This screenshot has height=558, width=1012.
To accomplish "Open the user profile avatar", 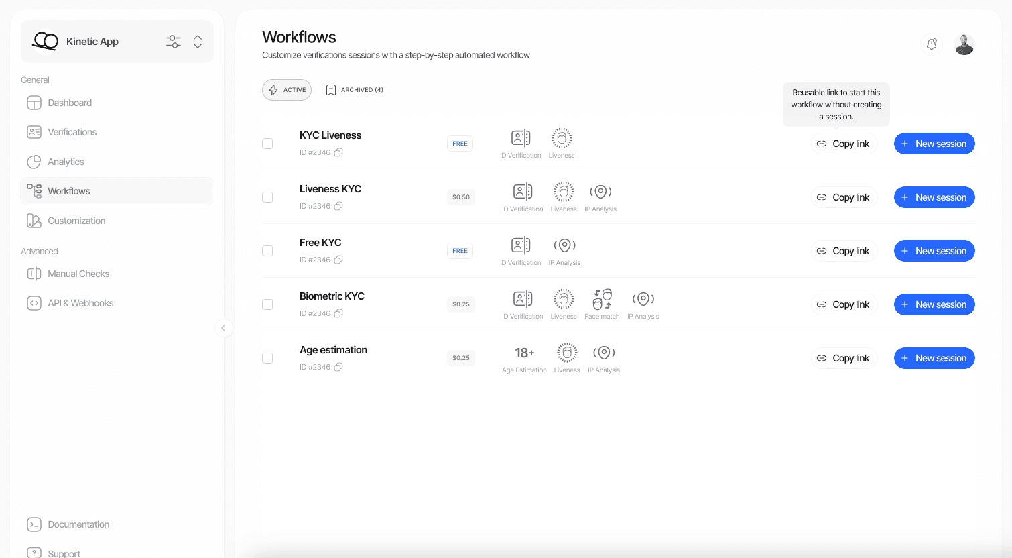I will coord(964,44).
